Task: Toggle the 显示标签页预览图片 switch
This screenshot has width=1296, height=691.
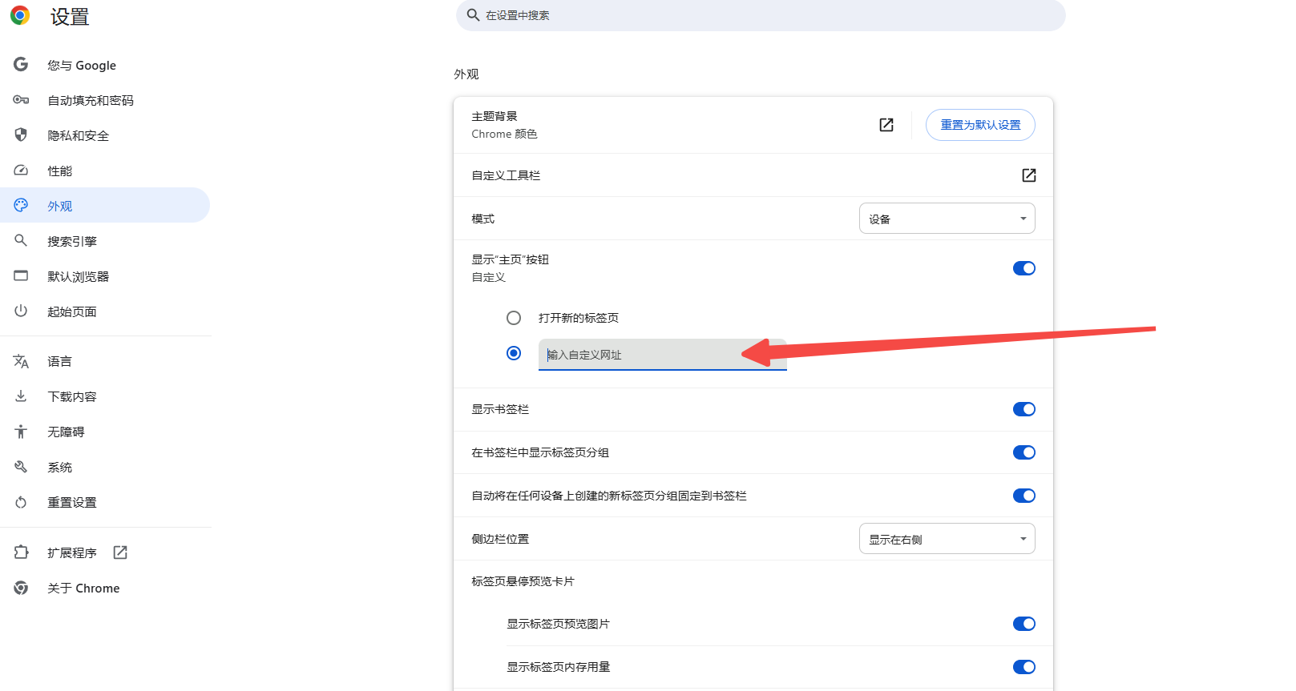Action: click(1024, 624)
